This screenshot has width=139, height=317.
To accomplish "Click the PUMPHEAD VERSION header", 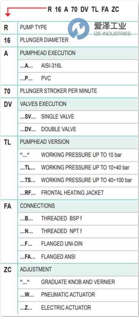I will tap(78, 142).
